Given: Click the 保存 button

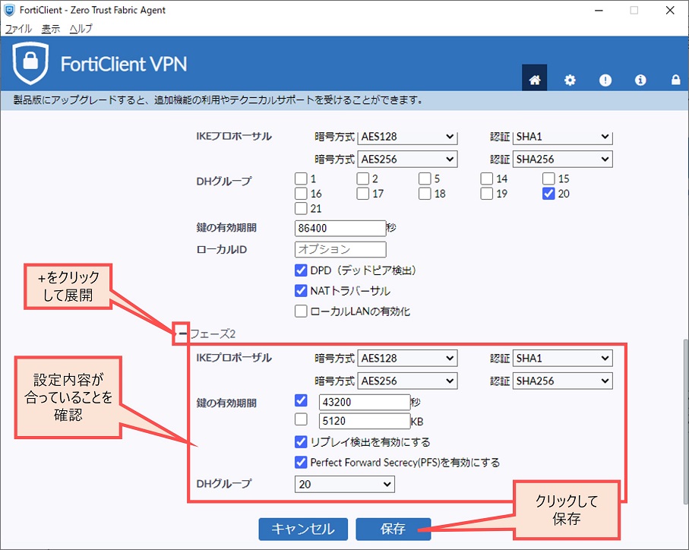Looking at the screenshot, I should click(393, 529).
